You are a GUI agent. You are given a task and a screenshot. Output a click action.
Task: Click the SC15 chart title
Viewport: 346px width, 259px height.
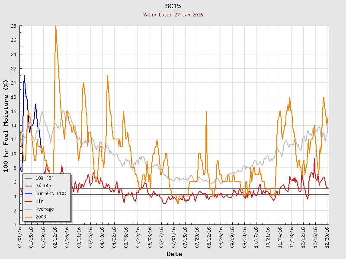pyautogui.click(x=173, y=6)
